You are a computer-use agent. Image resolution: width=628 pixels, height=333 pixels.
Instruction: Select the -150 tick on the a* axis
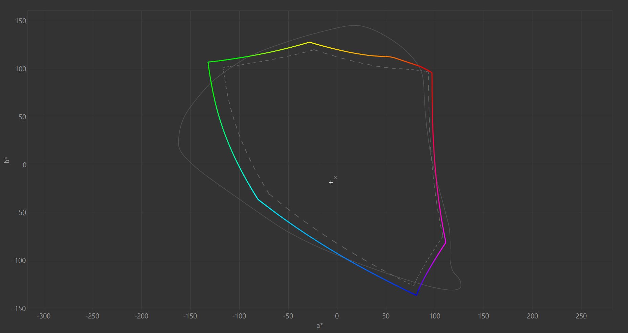[x=190, y=316]
